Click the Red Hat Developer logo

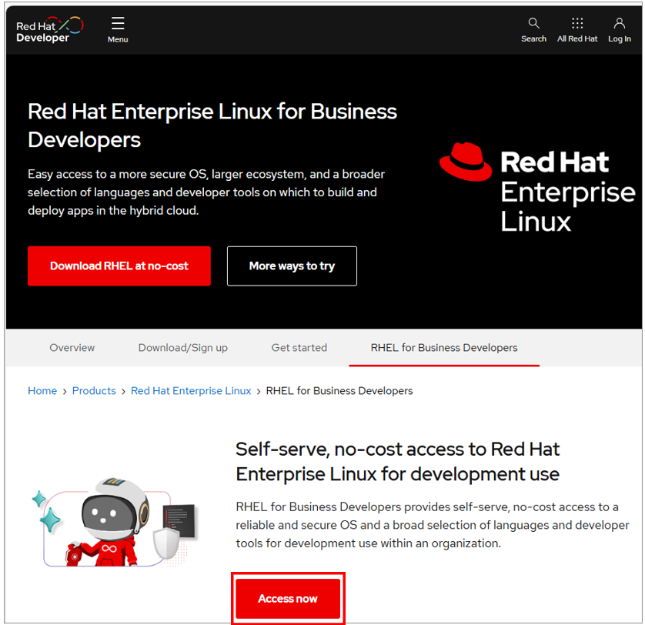49,30
